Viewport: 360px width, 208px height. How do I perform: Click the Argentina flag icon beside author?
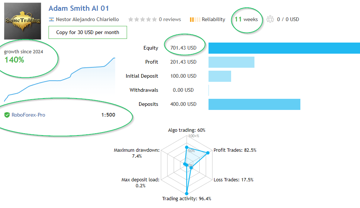point(51,19)
